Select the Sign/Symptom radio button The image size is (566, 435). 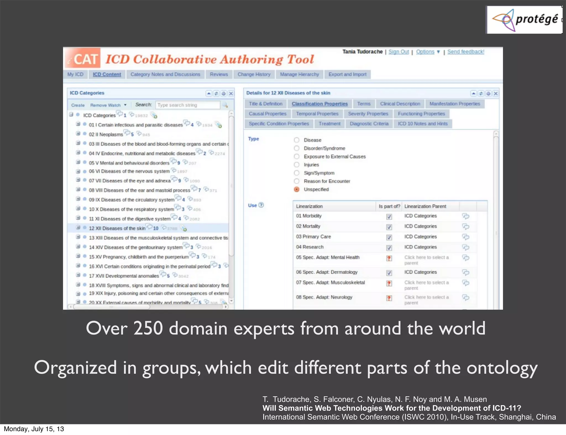pyautogui.click(x=297, y=173)
